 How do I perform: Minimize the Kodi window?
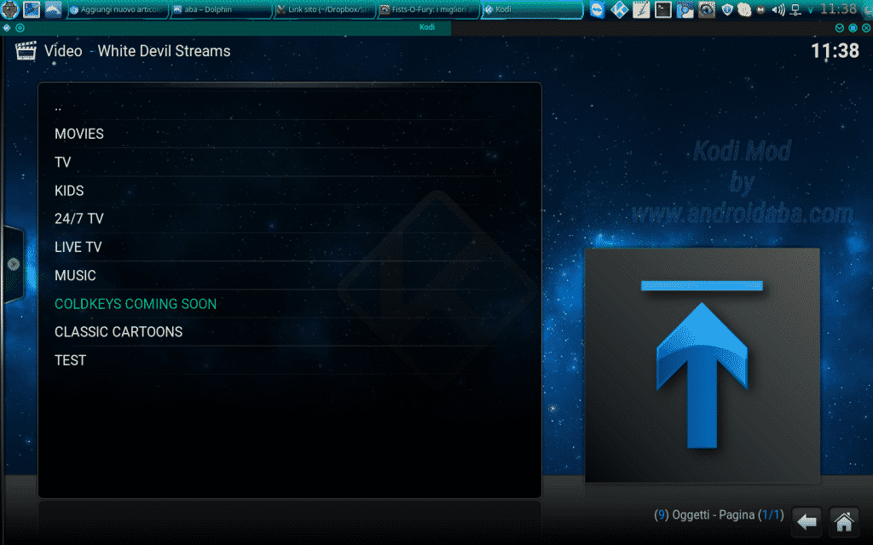tap(840, 27)
